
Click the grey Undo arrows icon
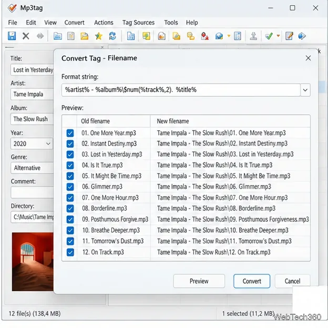coord(40,36)
